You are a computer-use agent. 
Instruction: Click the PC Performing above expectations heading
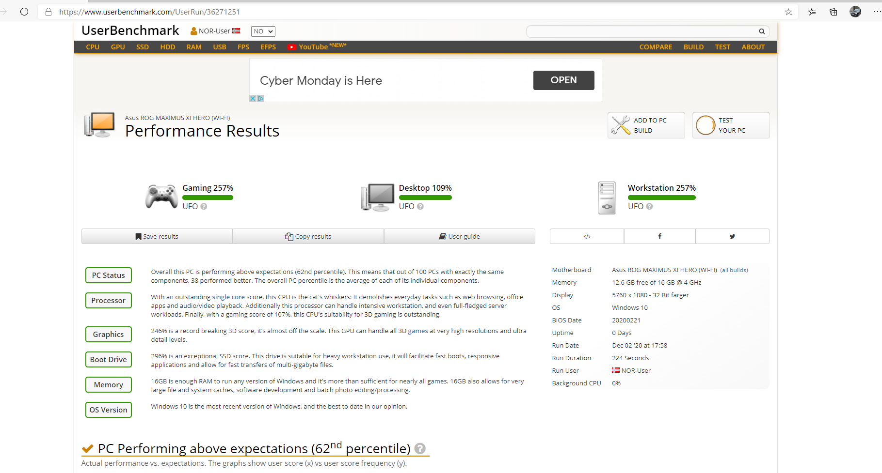254,449
